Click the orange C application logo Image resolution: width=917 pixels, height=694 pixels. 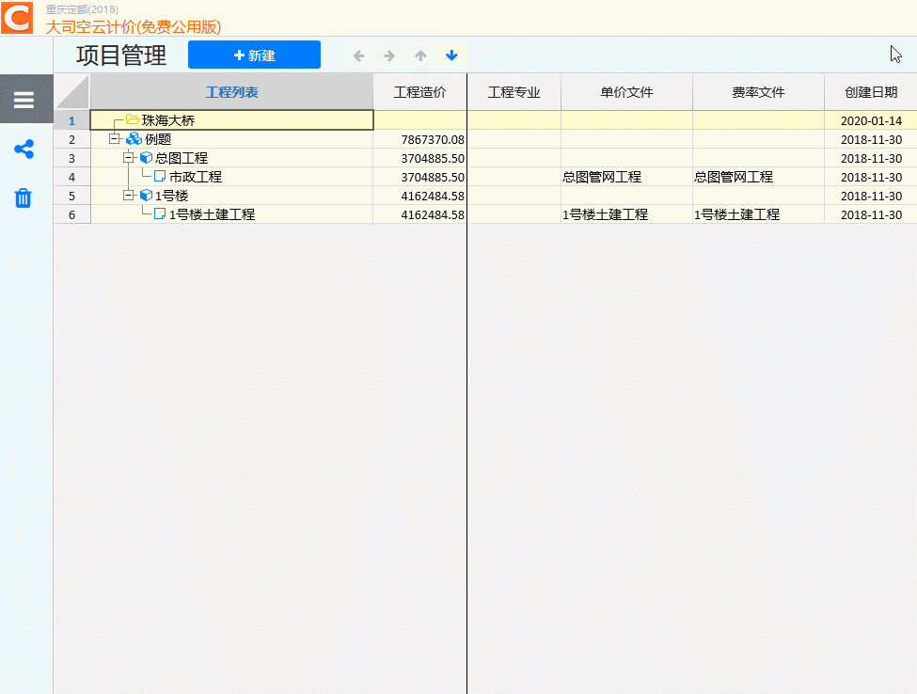[x=17, y=17]
